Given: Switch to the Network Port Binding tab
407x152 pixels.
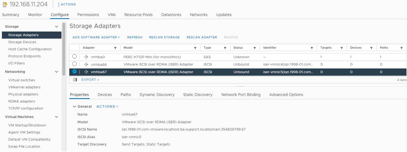Looking at the screenshot, I should (x=241, y=95).
